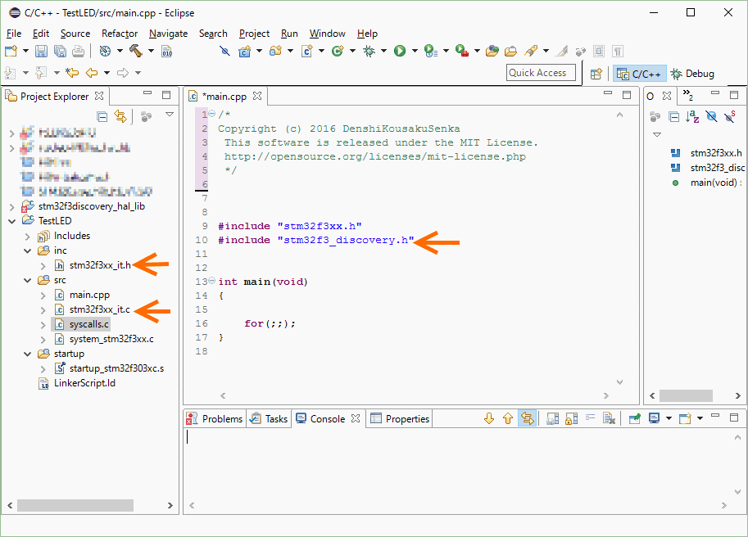This screenshot has height=537, width=748.
Task: Open the Project Explorer view menu dropdown
Action: (x=169, y=115)
